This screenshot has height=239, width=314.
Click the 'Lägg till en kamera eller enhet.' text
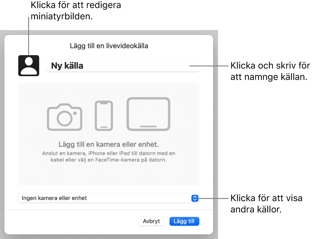tap(109, 144)
